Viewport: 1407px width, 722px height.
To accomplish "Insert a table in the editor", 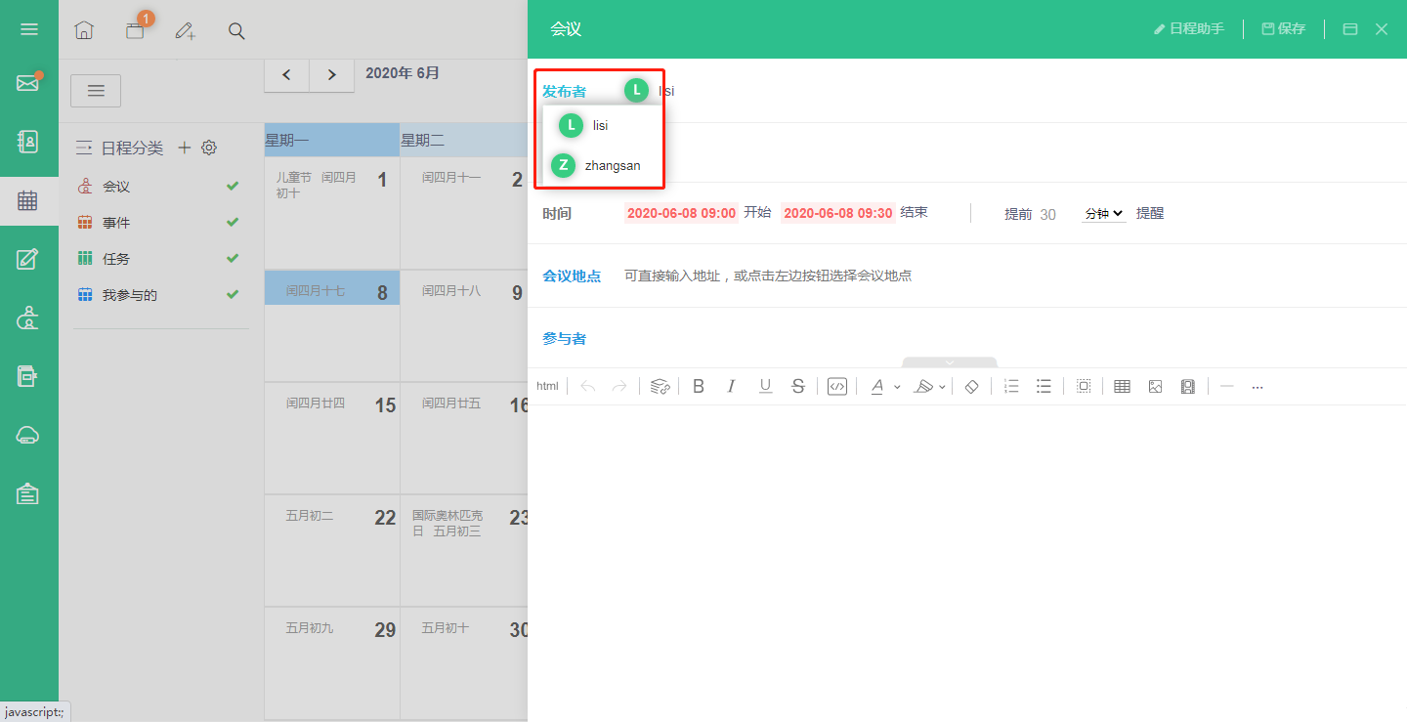I will (1123, 387).
